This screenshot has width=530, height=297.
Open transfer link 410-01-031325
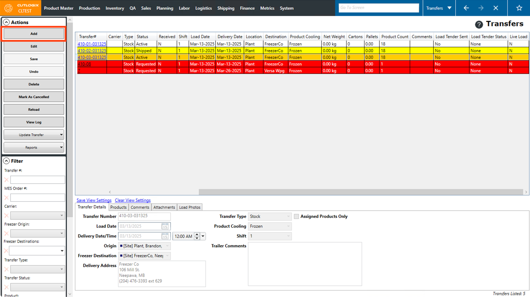pyautogui.click(x=92, y=44)
